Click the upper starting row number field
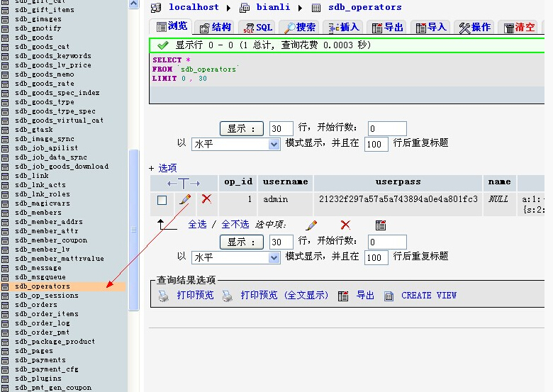The height and width of the screenshot is (392, 553). tap(387, 128)
